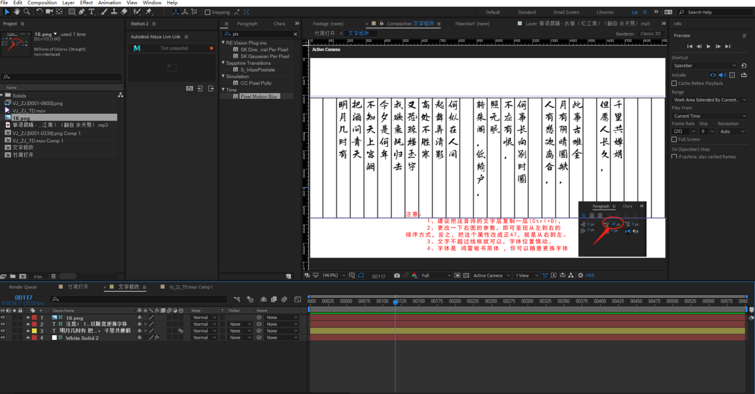Toggle audio include speaker in Preview panel
The height and width of the screenshot is (394, 755).
point(722,75)
